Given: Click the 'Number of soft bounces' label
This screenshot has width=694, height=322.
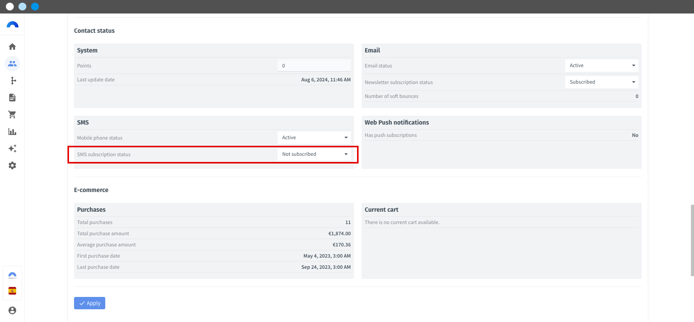Looking at the screenshot, I should point(391,96).
